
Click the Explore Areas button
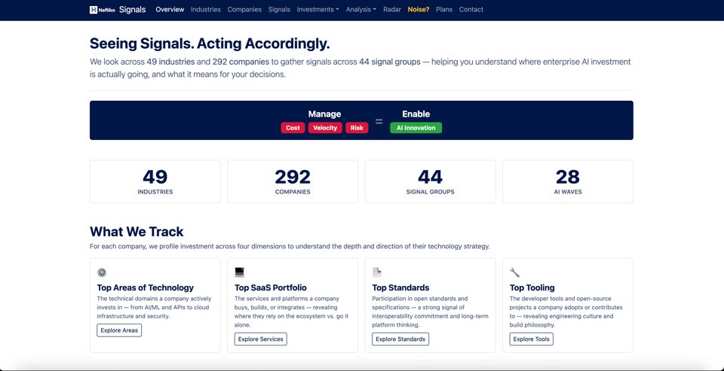(x=119, y=330)
